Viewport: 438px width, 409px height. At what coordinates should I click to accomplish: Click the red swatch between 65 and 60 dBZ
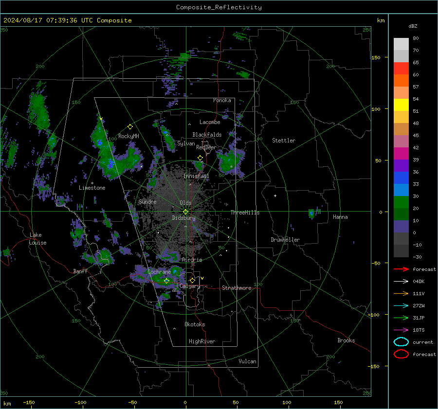tap(401, 68)
